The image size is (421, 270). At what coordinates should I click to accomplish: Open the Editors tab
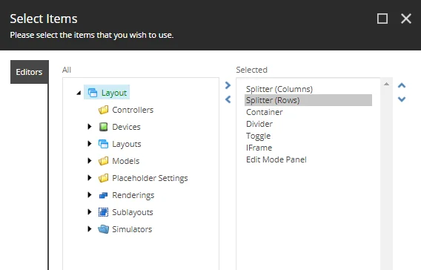tap(30, 72)
